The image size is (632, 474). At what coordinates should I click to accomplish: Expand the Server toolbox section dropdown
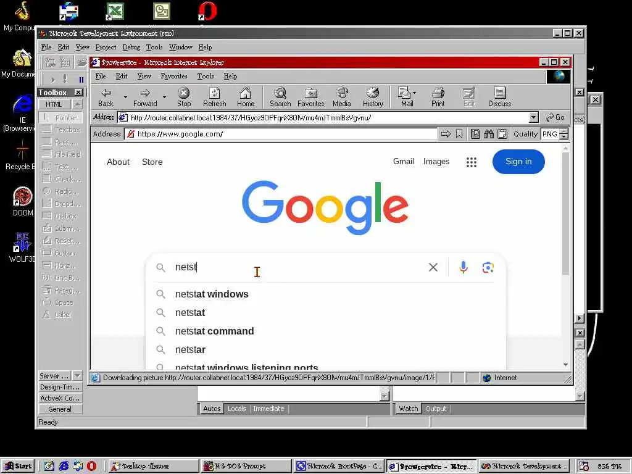tap(77, 376)
